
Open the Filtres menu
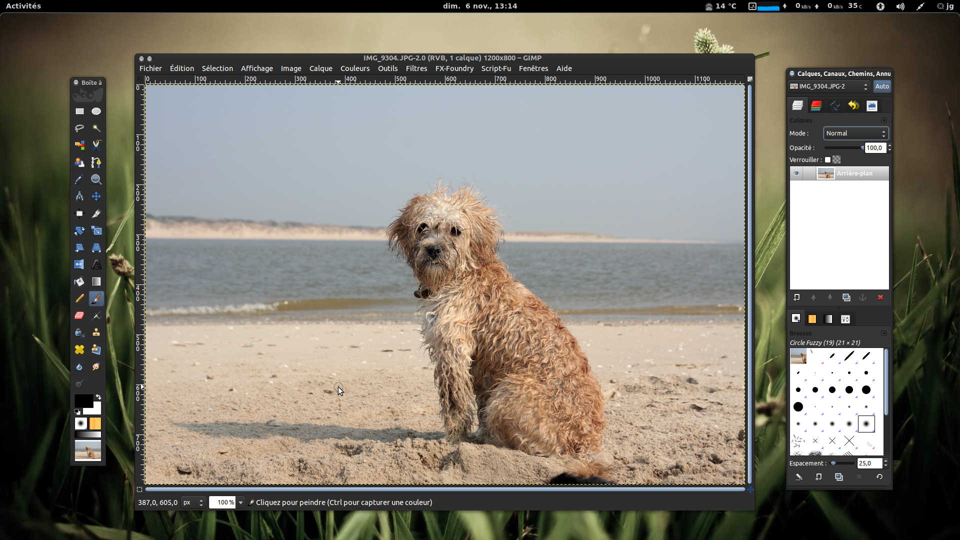[416, 68]
